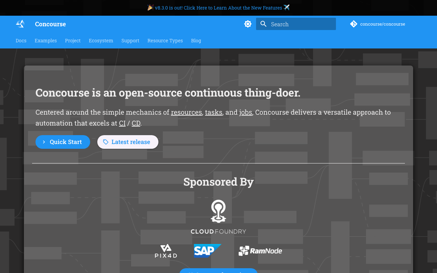The image size is (437, 273).
Task: Open the Support tab
Action: [130, 41]
